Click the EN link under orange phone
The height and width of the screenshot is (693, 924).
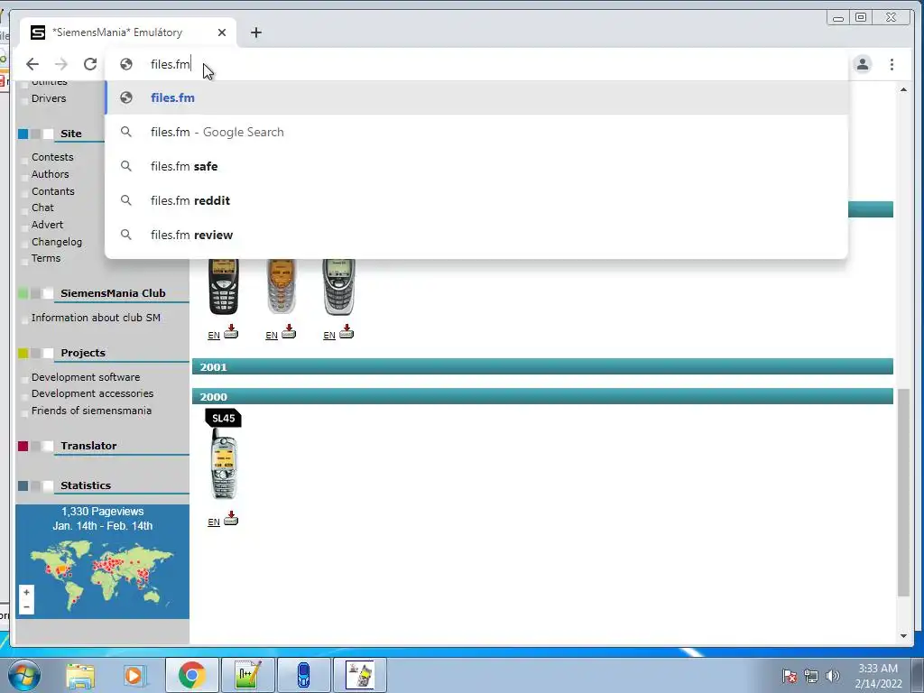[272, 336]
